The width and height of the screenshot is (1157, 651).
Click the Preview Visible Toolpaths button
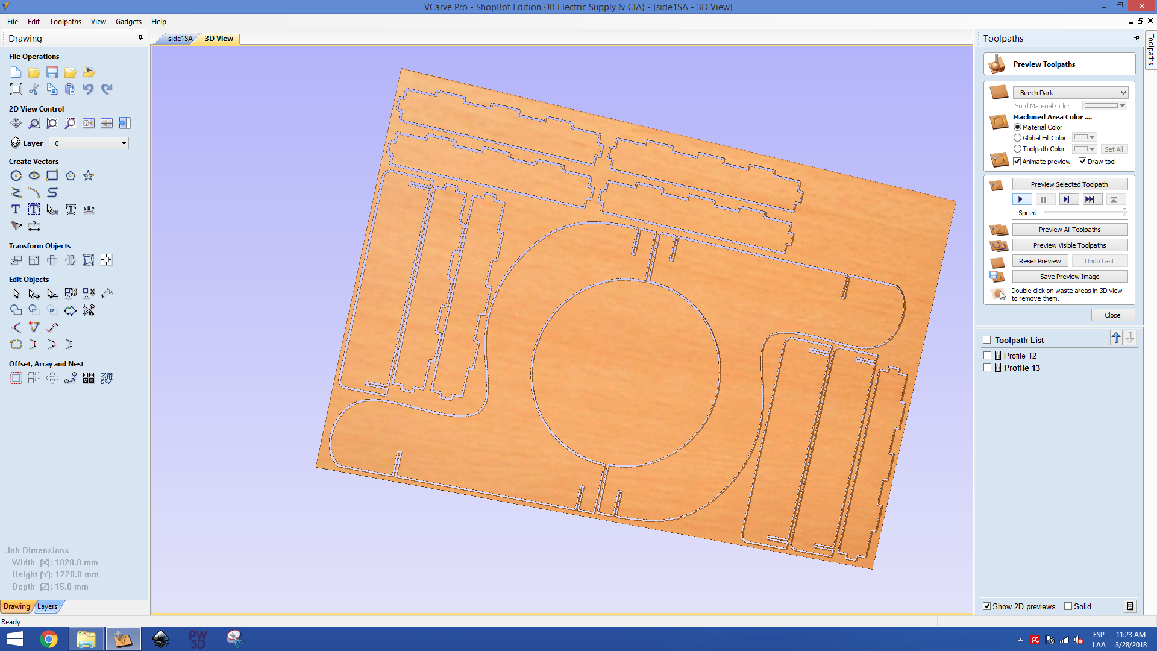tap(1070, 245)
